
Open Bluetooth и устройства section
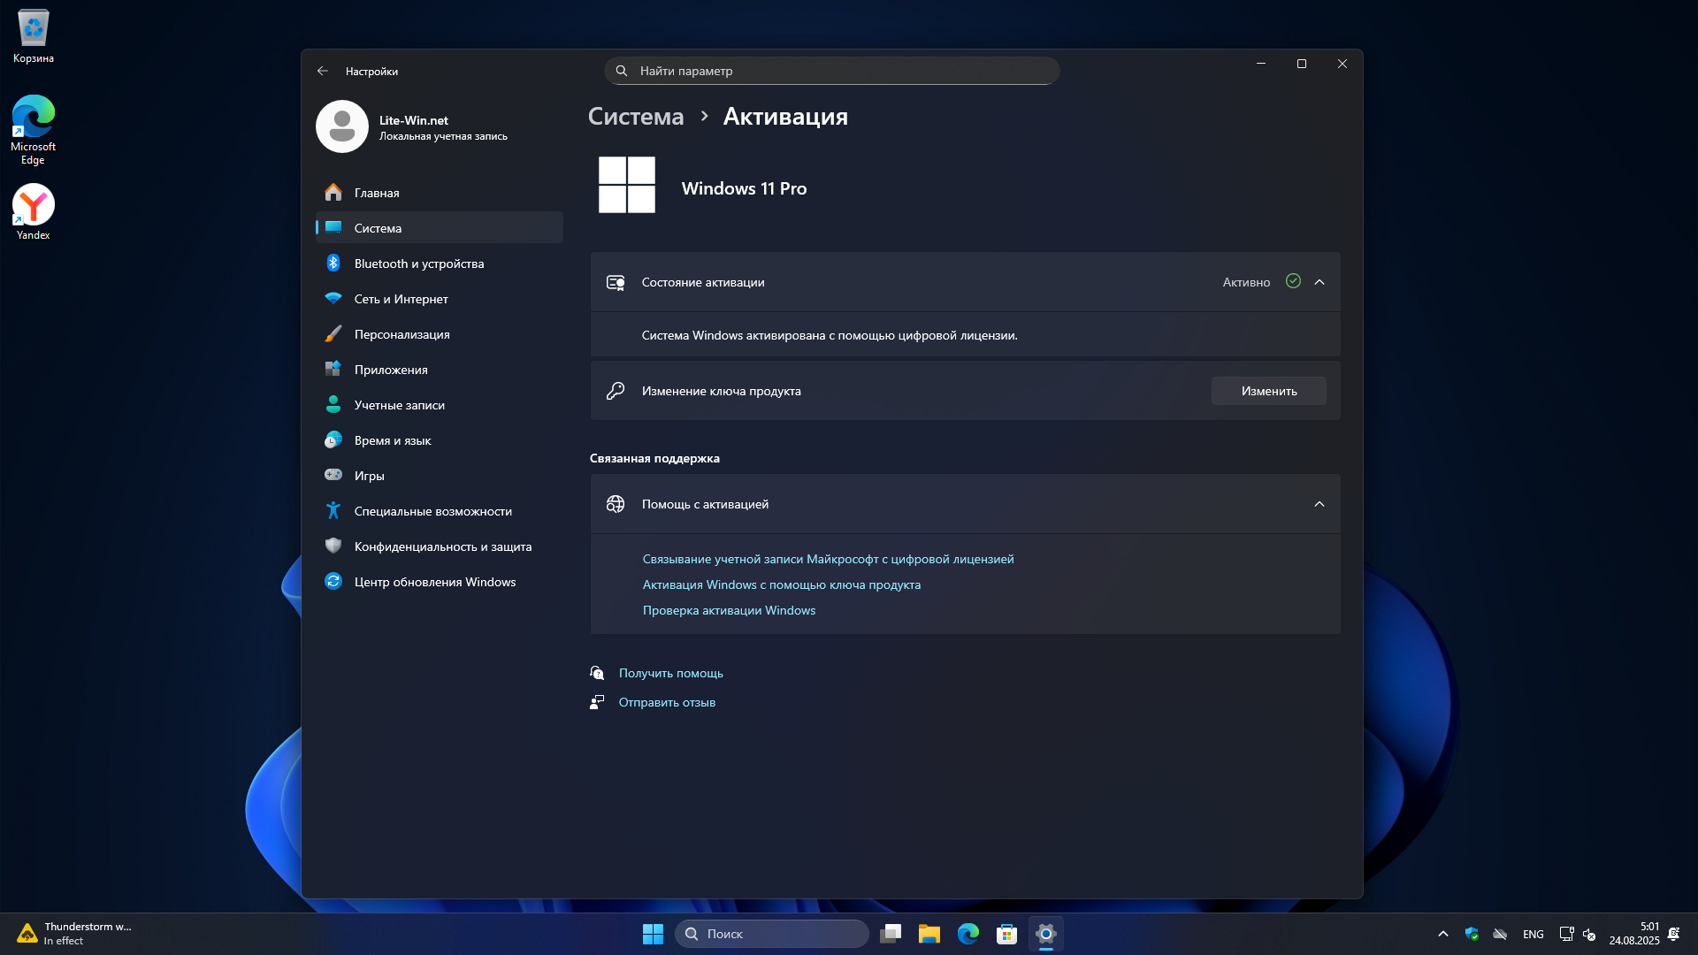point(419,264)
